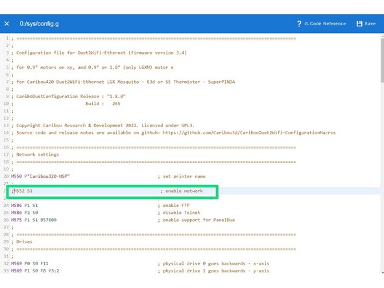Click the question mark help icon

pyautogui.click(x=299, y=23)
